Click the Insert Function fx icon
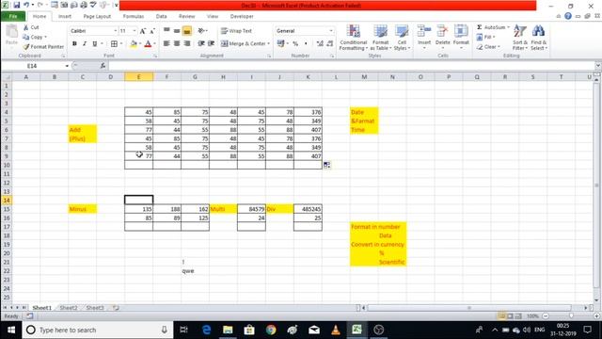Viewport: 602px width, 339px height. 103,66
